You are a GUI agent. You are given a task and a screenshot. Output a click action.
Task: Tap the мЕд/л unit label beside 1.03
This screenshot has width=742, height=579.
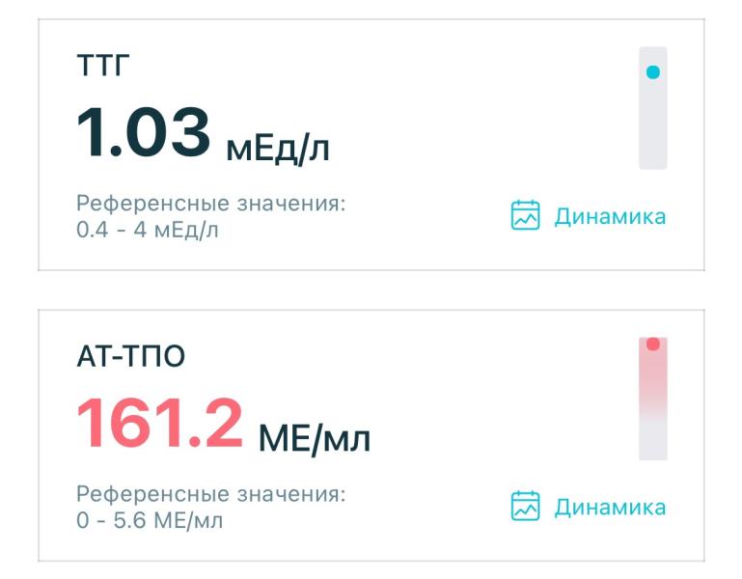278,148
